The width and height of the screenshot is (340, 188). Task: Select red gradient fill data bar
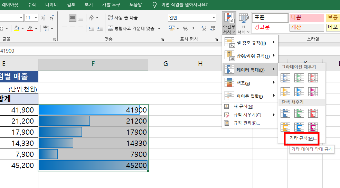coord(313,78)
